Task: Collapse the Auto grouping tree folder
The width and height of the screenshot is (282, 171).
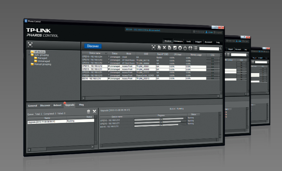Action: pyautogui.click(x=29, y=55)
